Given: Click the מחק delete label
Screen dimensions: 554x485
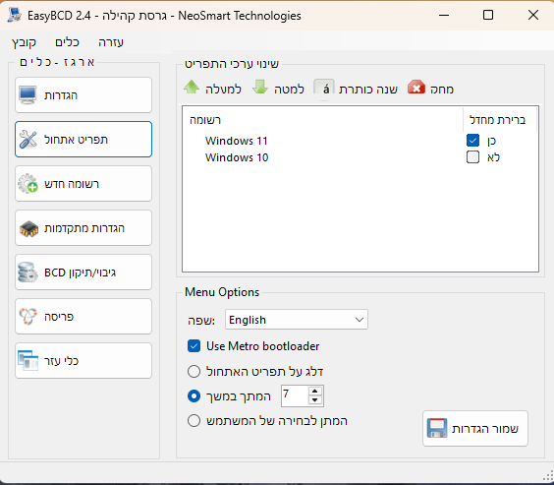Looking at the screenshot, I should pyautogui.click(x=442, y=89).
